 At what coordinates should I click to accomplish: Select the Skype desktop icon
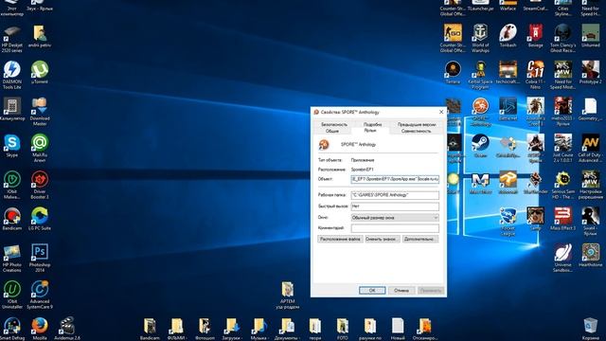[12, 145]
